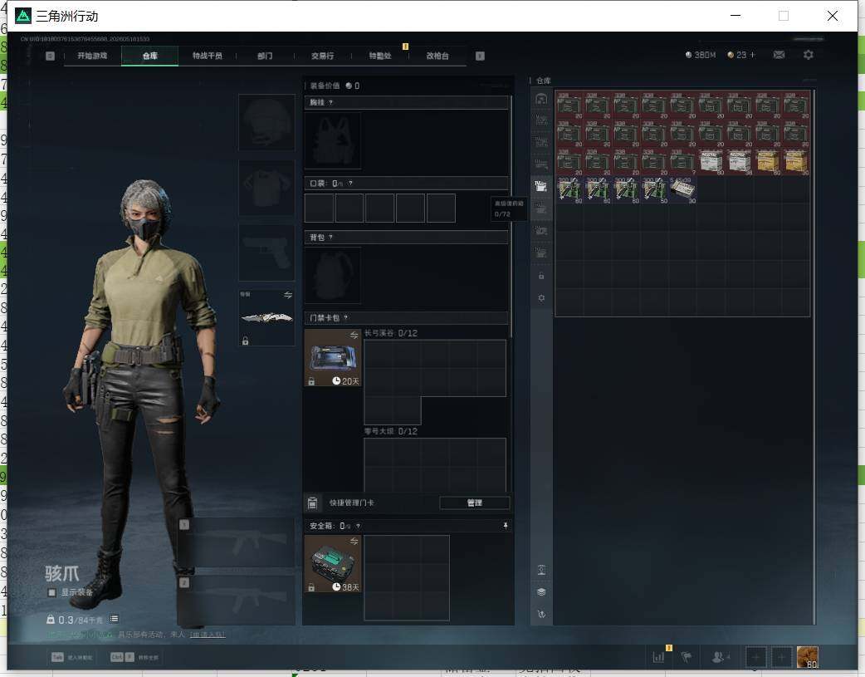Swap the secure container via exchange arrows
The width and height of the screenshot is (865, 677).
click(354, 541)
